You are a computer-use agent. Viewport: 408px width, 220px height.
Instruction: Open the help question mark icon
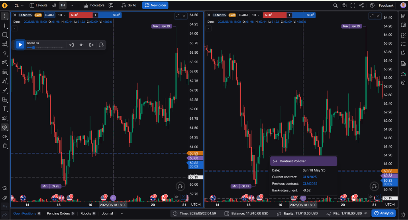point(372,5)
